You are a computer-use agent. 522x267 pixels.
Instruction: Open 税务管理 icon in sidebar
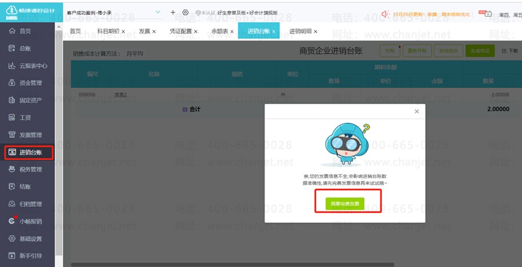(12, 169)
